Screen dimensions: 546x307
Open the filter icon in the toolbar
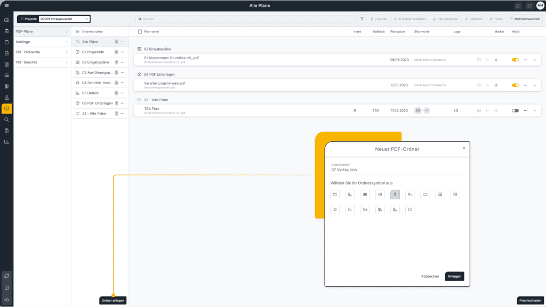[362, 19]
